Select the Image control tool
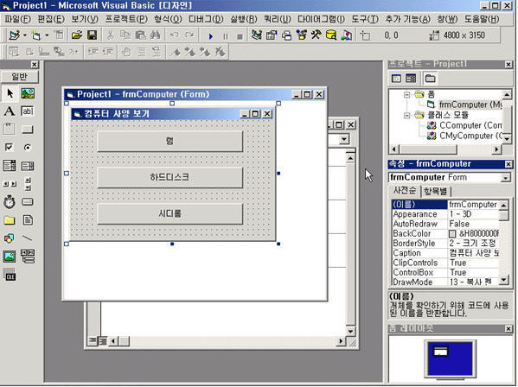This screenshot has height=387, width=518. coord(10,257)
